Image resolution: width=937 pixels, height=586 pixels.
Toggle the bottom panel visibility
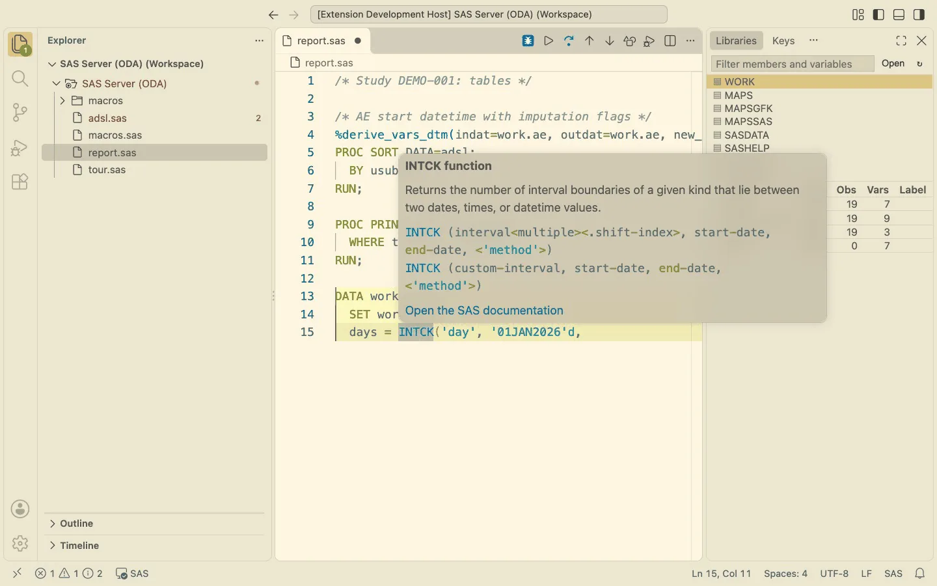899,14
